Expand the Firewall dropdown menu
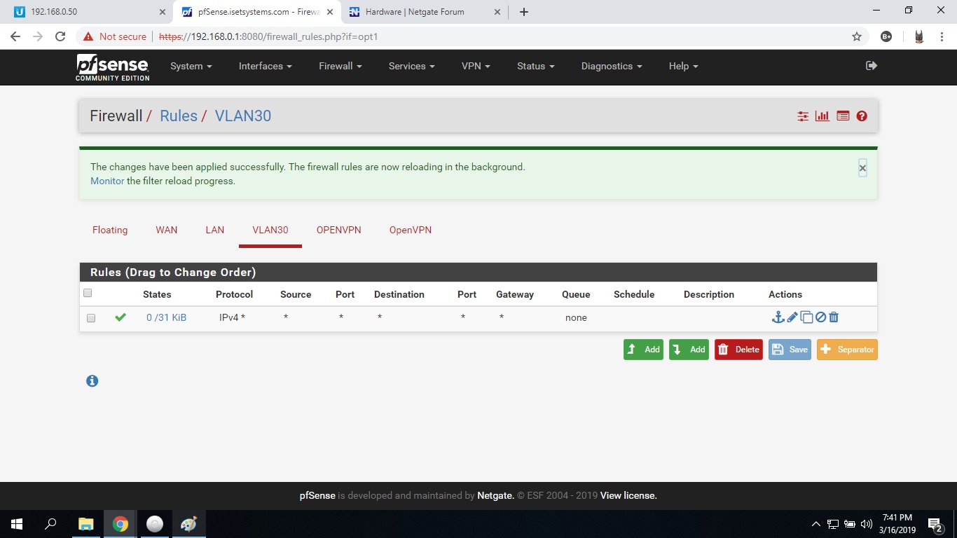This screenshot has width=957, height=538. 340,66
